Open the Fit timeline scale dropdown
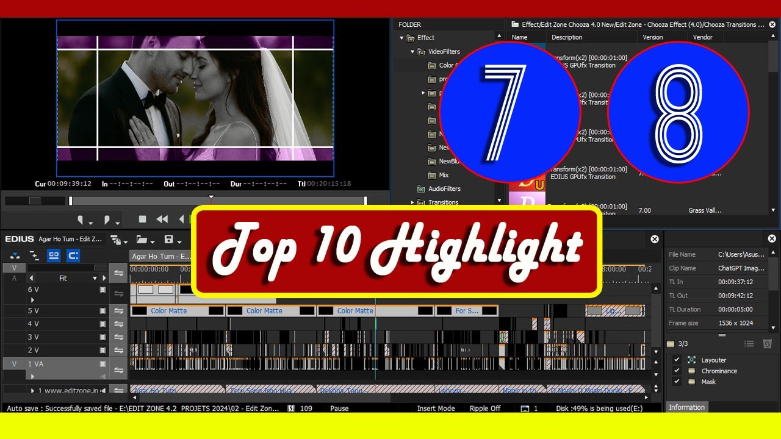Image resolution: width=781 pixels, height=439 pixels. 95,278
